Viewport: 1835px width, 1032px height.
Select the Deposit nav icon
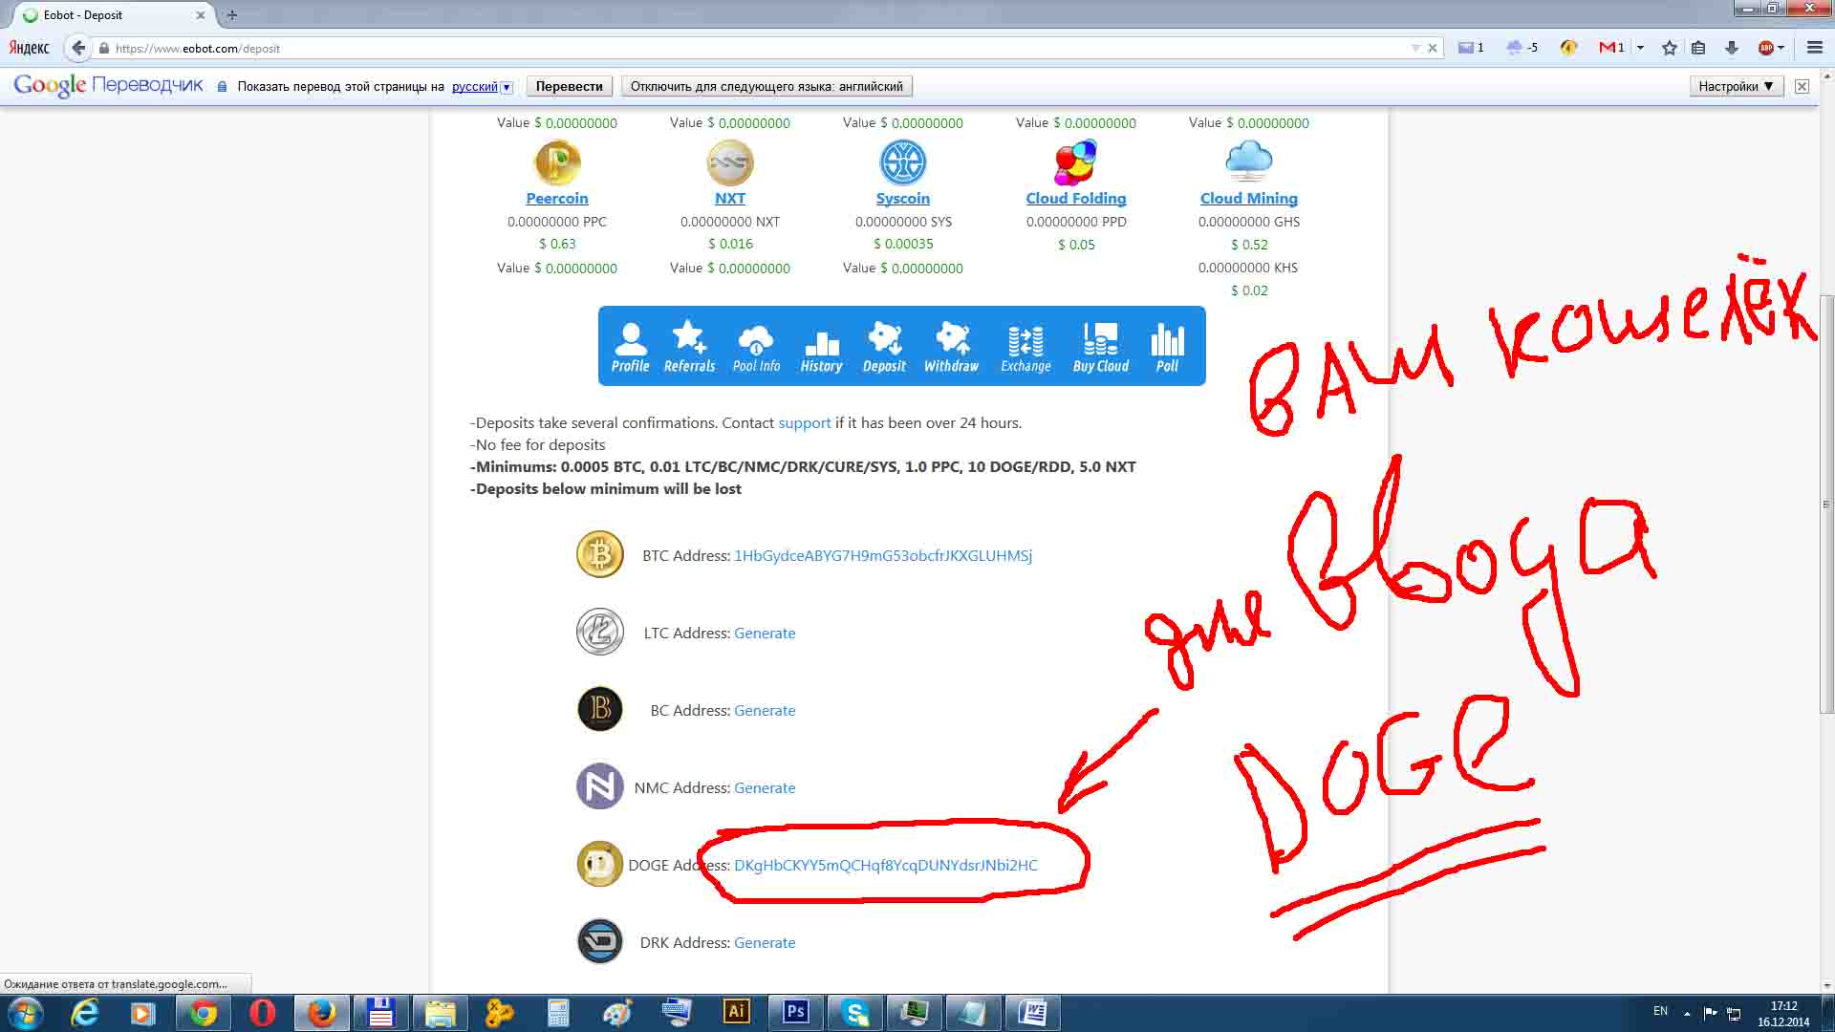(x=884, y=347)
